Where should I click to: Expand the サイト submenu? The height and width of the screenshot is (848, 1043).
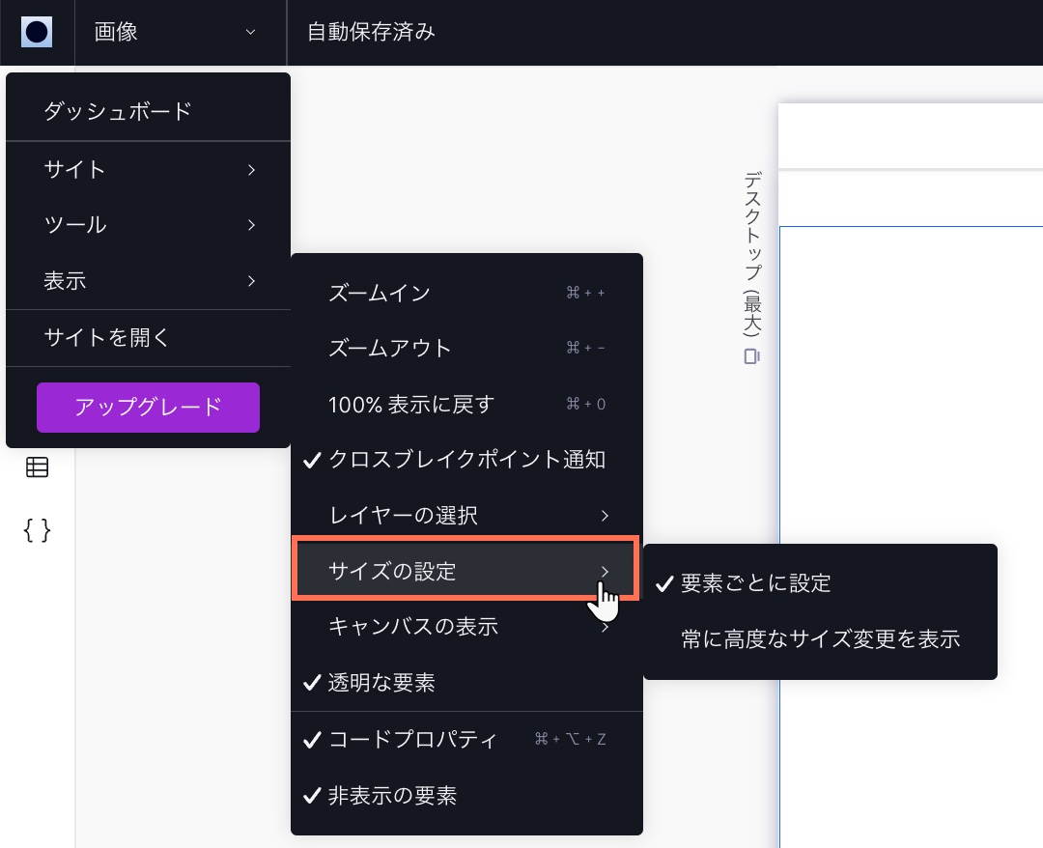[148, 169]
